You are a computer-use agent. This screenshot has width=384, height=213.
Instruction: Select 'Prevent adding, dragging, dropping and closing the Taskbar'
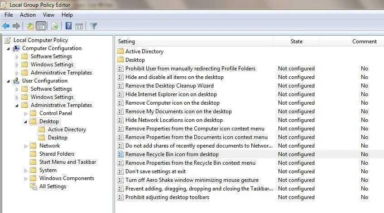[199, 189]
